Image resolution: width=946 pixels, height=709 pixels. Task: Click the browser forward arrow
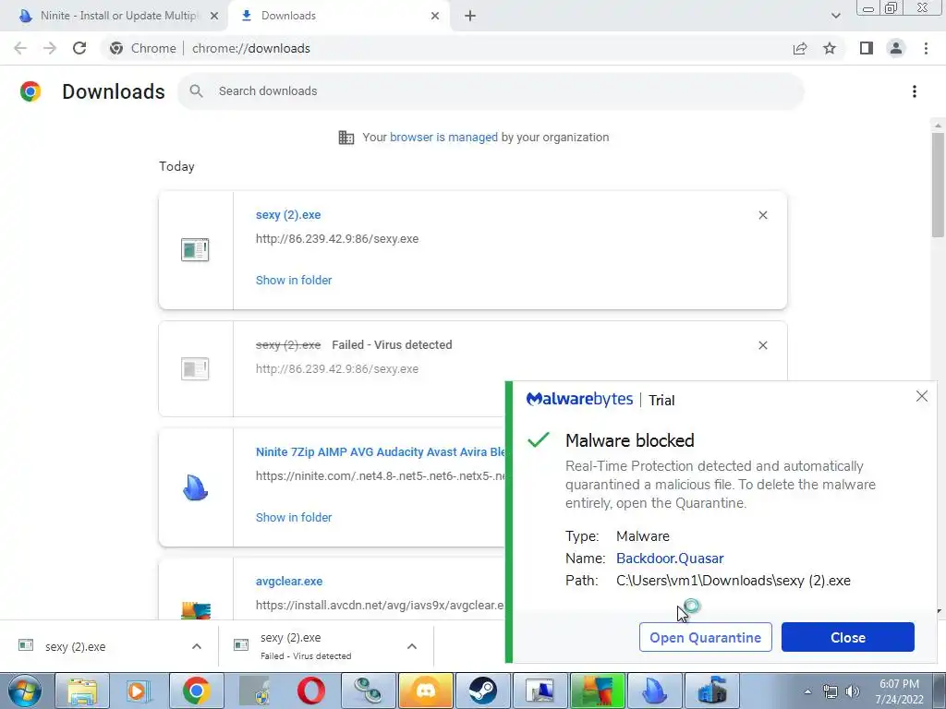click(x=50, y=48)
